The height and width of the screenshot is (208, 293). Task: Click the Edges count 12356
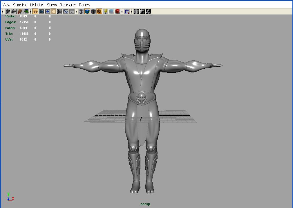(24, 22)
